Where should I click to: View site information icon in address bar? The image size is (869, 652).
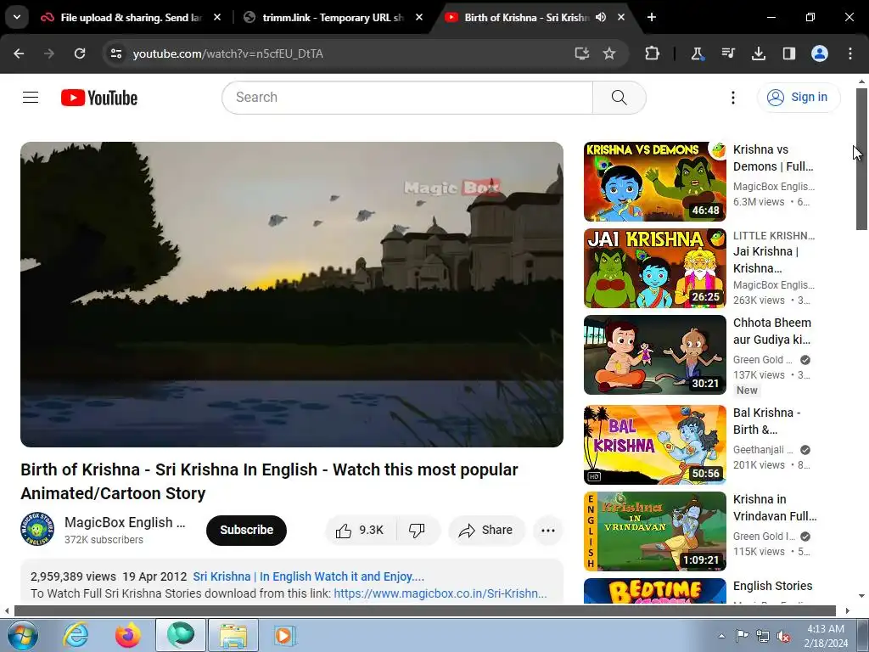115,53
